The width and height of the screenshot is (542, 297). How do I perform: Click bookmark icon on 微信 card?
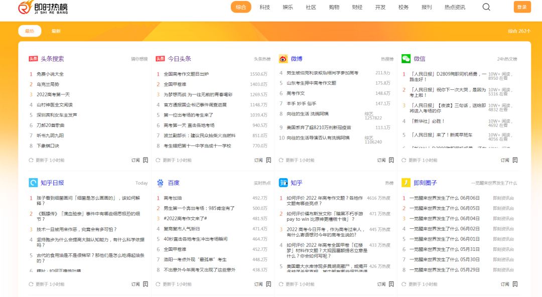coord(515,160)
